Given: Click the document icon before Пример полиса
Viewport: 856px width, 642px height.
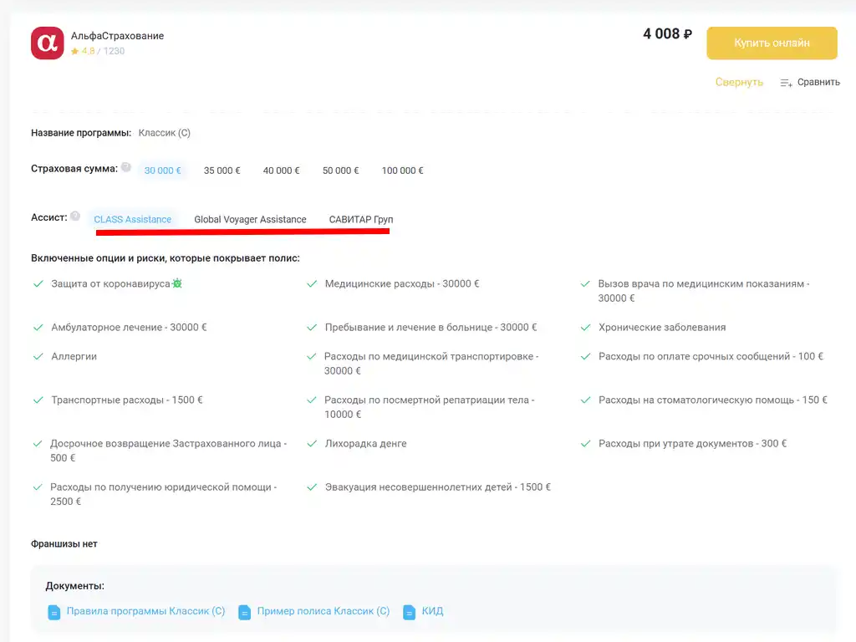Looking at the screenshot, I should click(x=244, y=612).
